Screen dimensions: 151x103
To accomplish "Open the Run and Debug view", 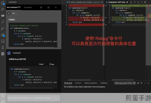I will [3, 28].
